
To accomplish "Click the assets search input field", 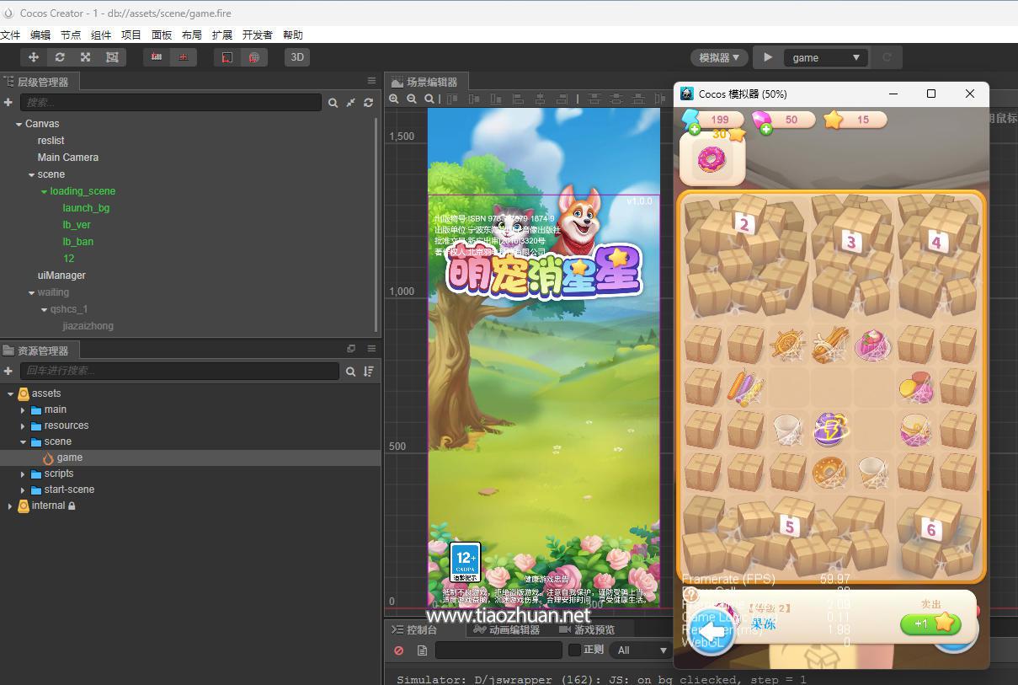I will click(x=180, y=371).
